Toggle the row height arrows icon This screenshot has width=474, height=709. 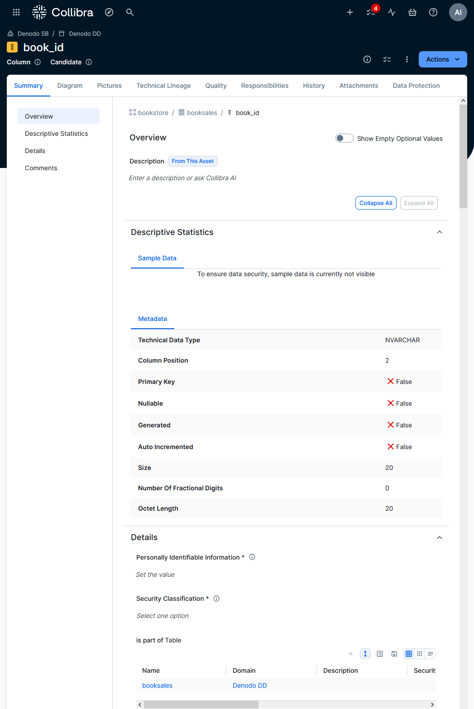pos(365,654)
